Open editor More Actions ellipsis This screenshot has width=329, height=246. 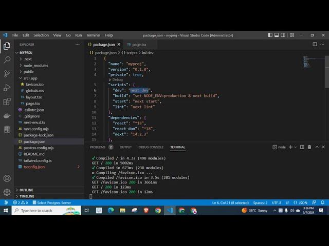tap(322, 44)
